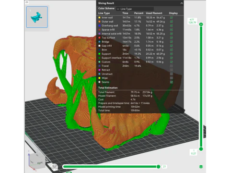Screen dimensions: 230x173
Task: Toggle Sparse infill display checkbox
Action: [172, 30]
